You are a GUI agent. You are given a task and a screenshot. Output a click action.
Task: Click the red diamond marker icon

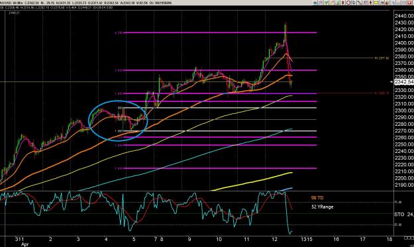click(x=343, y=3)
